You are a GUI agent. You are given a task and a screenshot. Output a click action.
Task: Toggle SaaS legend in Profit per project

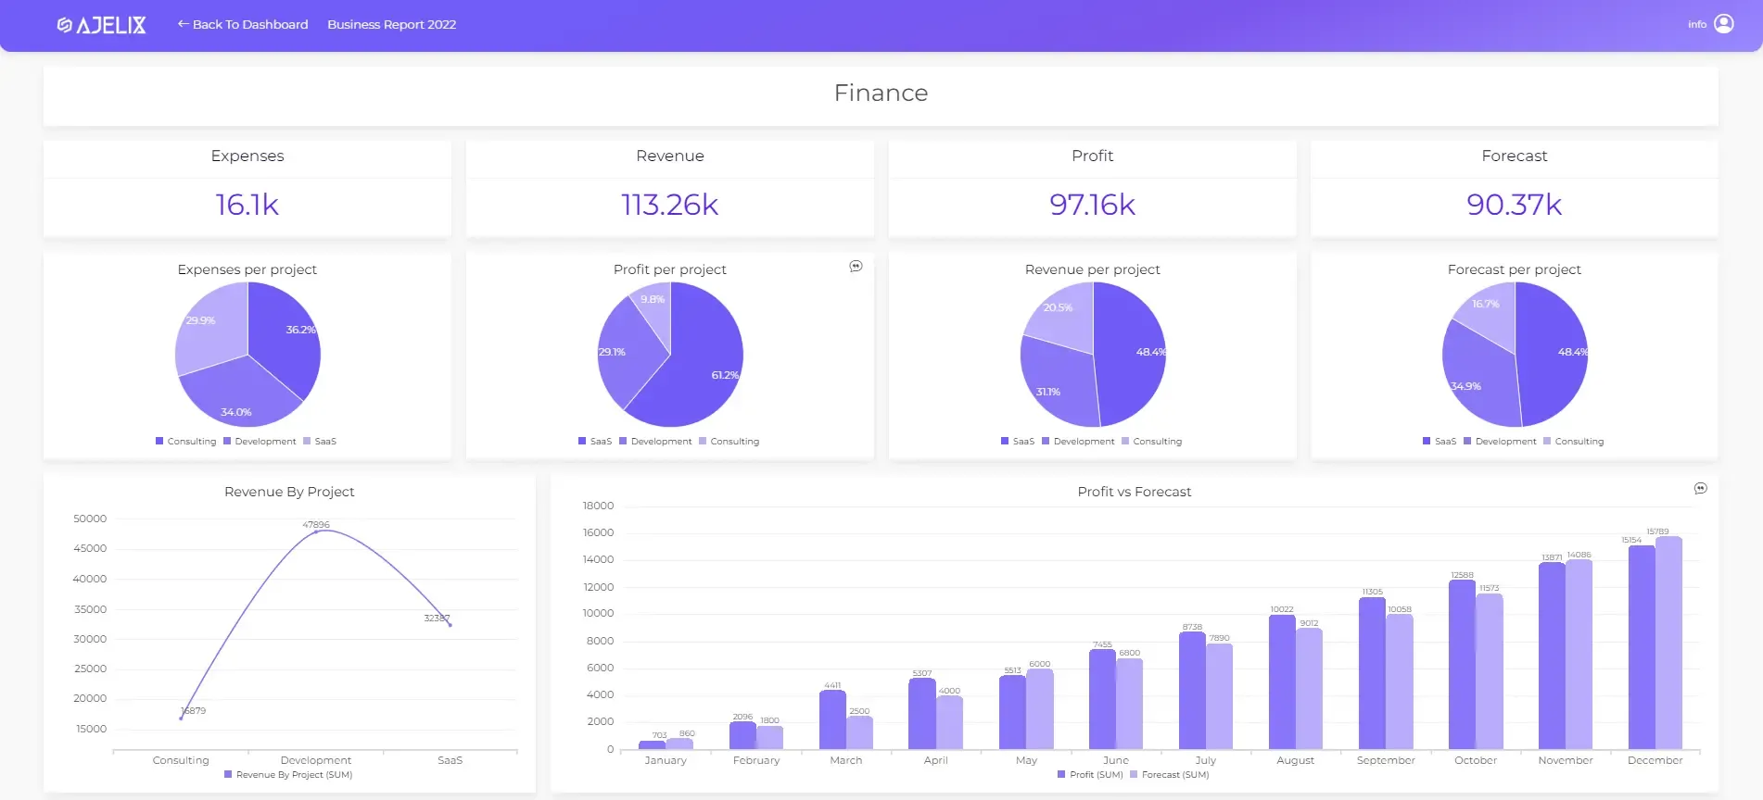tap(595, 442)
